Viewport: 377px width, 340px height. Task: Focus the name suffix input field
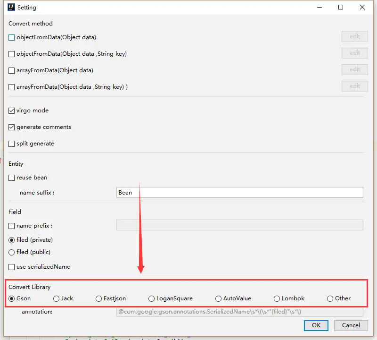(x=240, y=193)
